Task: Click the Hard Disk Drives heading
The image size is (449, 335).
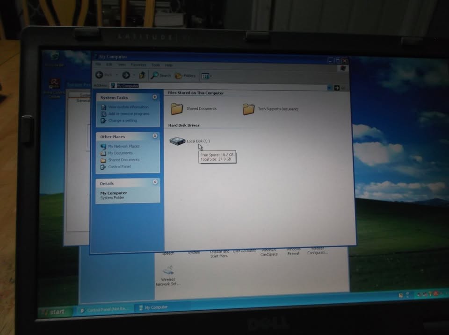Action: point(184,125)
